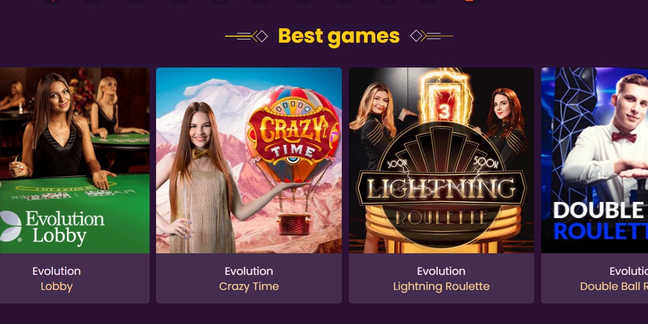Click Evolution provider label under Crazy Time
The width and height of the screenshot is (648, 324).
click(x=249, y=271)
